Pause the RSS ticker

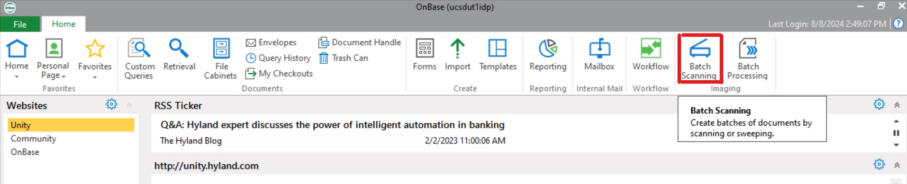pyautogui.click(x=896, y=133)
